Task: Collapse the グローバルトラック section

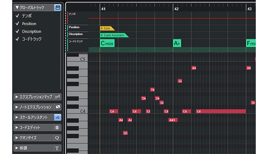Action: tap(17, 8)
